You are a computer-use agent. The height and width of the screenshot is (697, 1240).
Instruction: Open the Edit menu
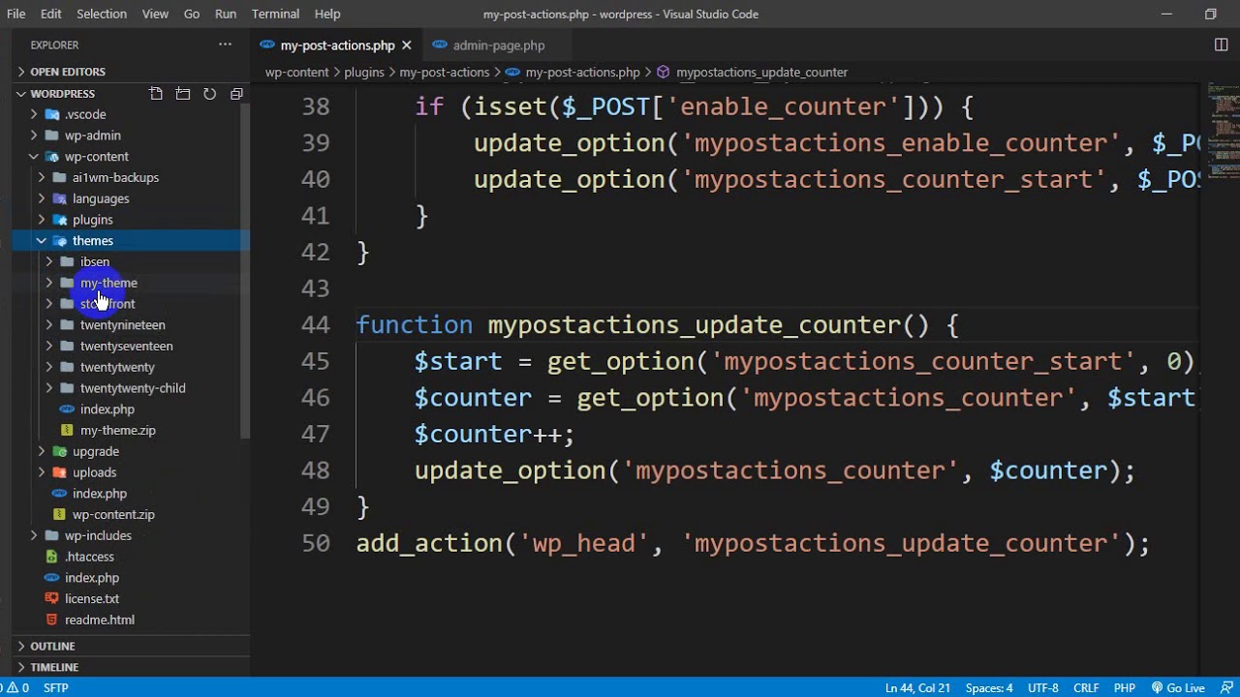coord(51,14)
